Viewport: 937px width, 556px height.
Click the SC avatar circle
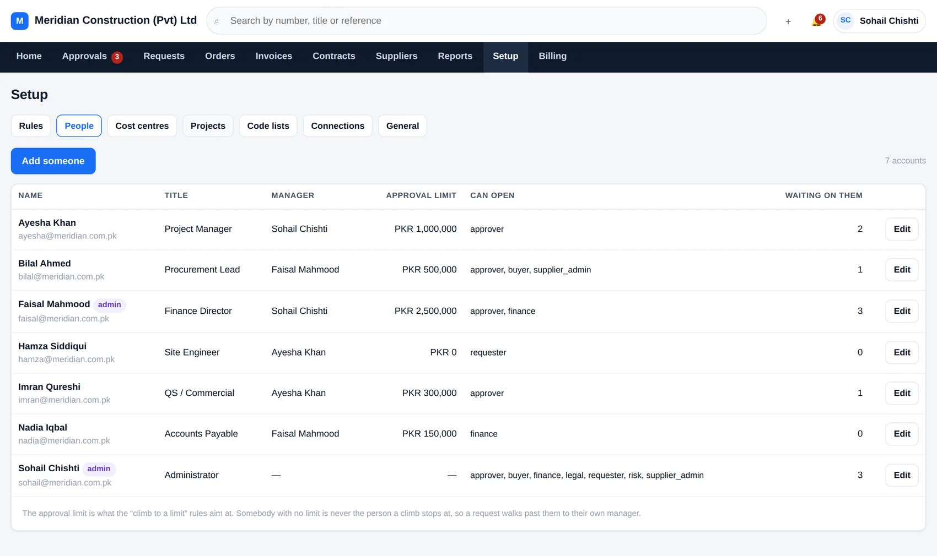tap(846, 21)
